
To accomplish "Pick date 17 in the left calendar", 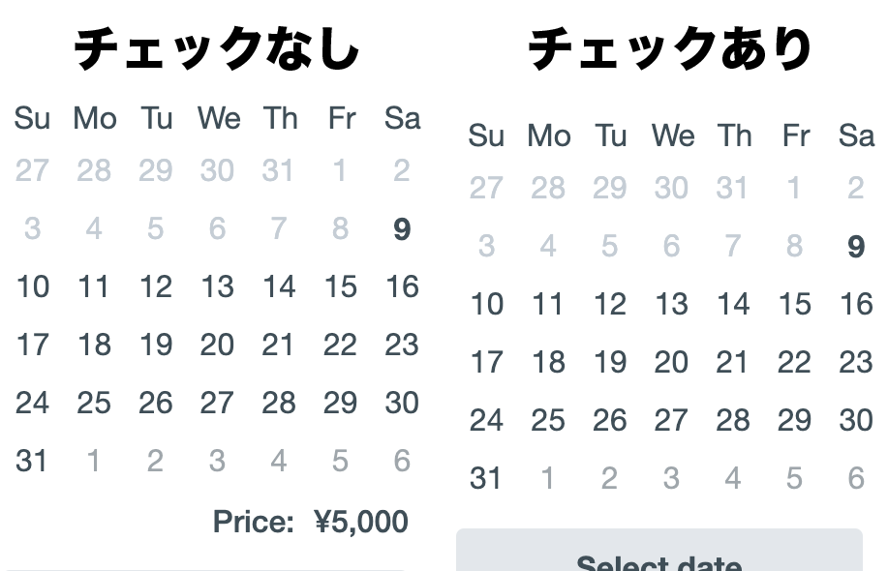I will (32, 345).
